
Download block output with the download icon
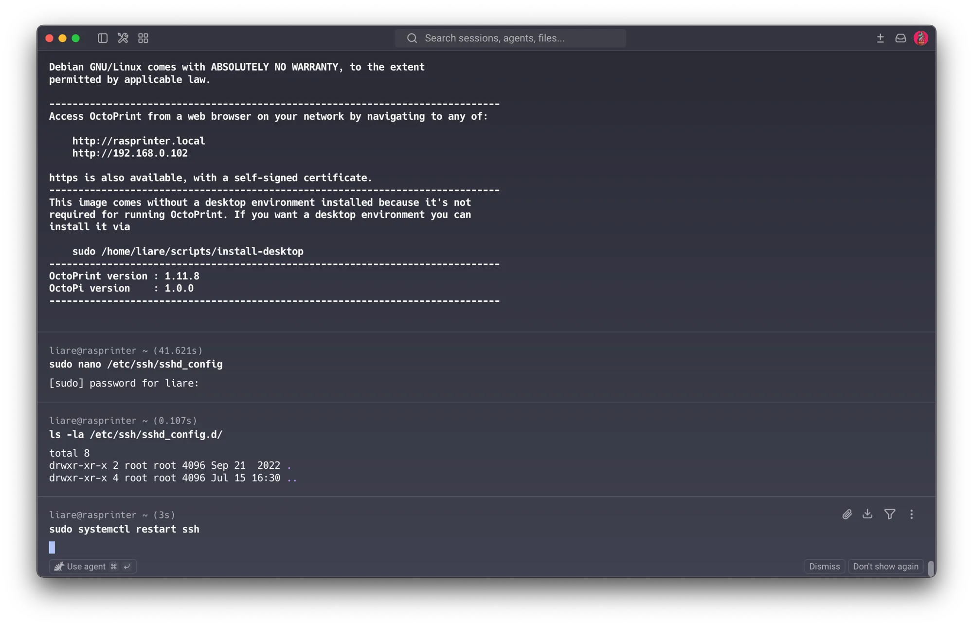[x=867, y=514]
